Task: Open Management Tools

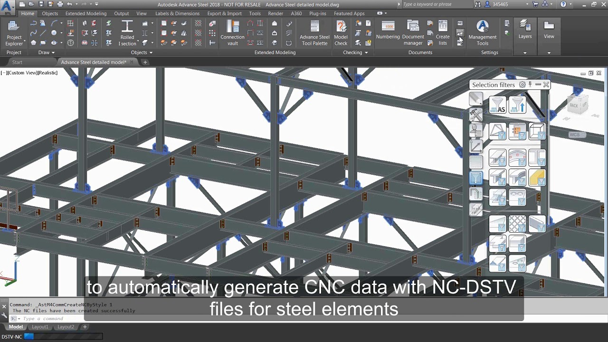Action: [x=482, y=32]
